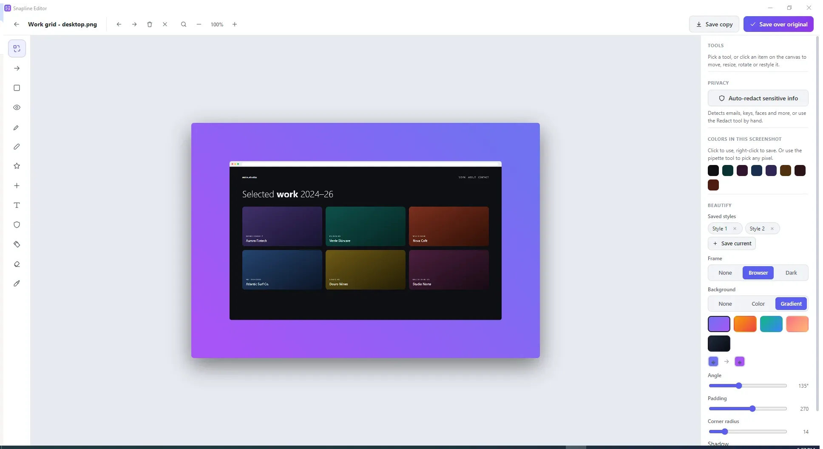The height and width of the screenshot is (449, 823).
Task: Select the eye-shaped tool in left toolbar
Action: coord(17,107)
